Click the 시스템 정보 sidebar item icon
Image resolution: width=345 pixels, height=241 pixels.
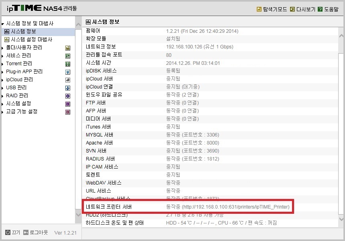[7, 32]
